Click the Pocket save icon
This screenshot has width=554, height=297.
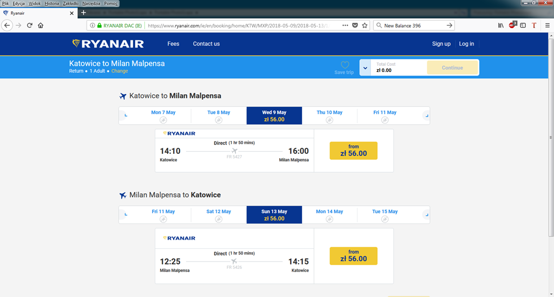pyautogui.click(x=355, y=25)
